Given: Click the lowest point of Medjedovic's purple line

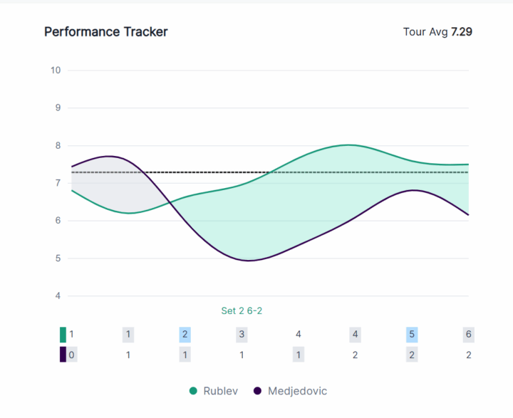Looking at the screenshot, I should 249,261.
